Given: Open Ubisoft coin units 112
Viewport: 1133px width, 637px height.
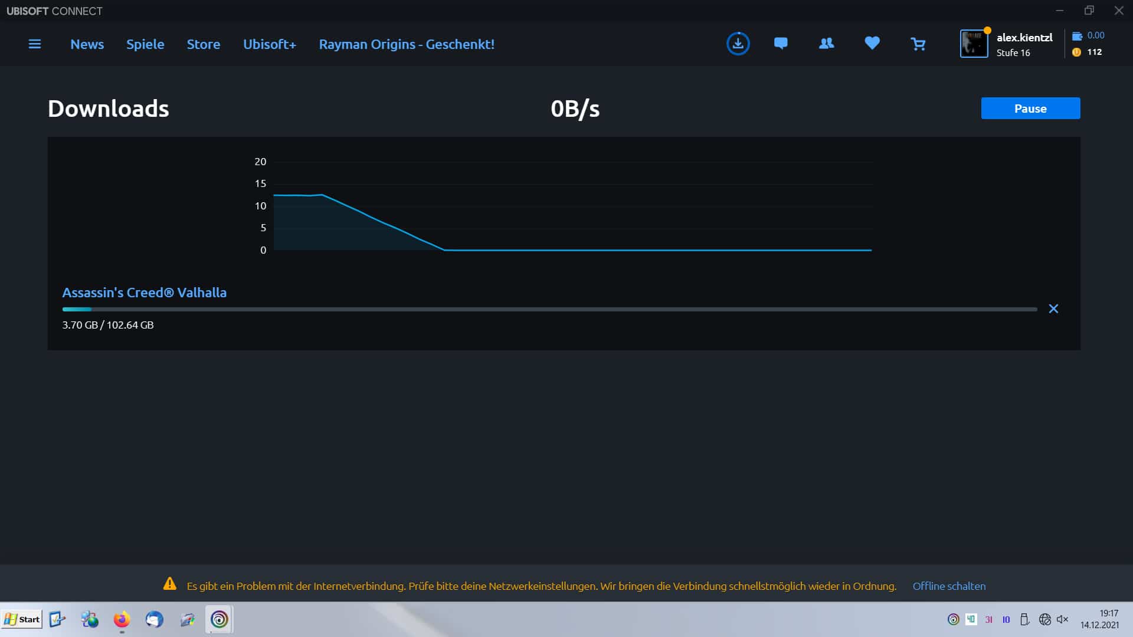Looking at the screenshot, I should point(1088,52).
